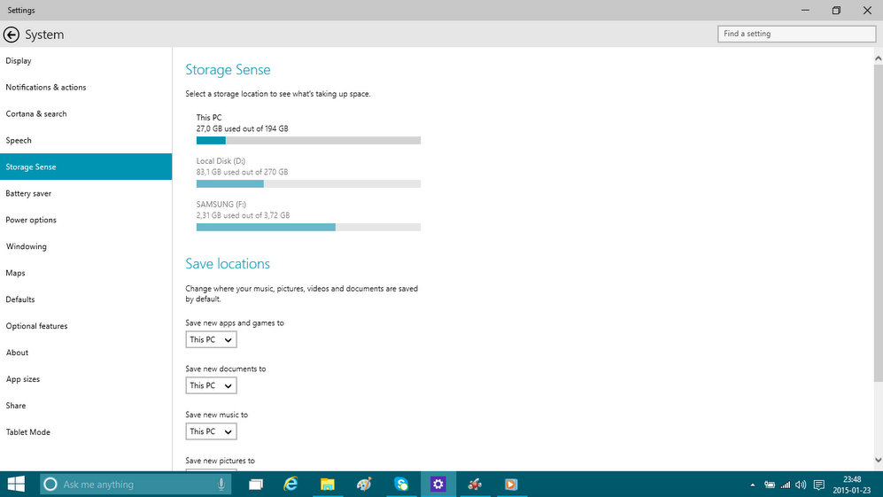Show hidden system tray icons
The height and width of the screenshot is (497, 883).
coord(753,485)
